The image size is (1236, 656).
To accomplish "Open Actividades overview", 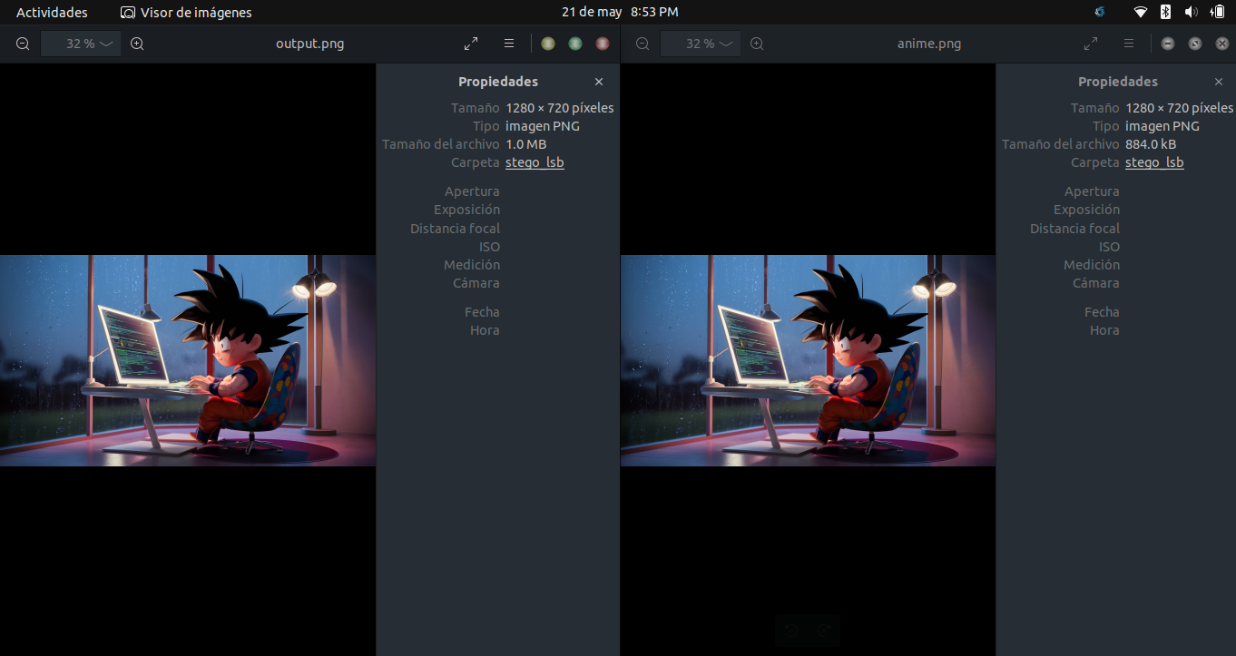I will pyautogui.click(x=52, y=13).
